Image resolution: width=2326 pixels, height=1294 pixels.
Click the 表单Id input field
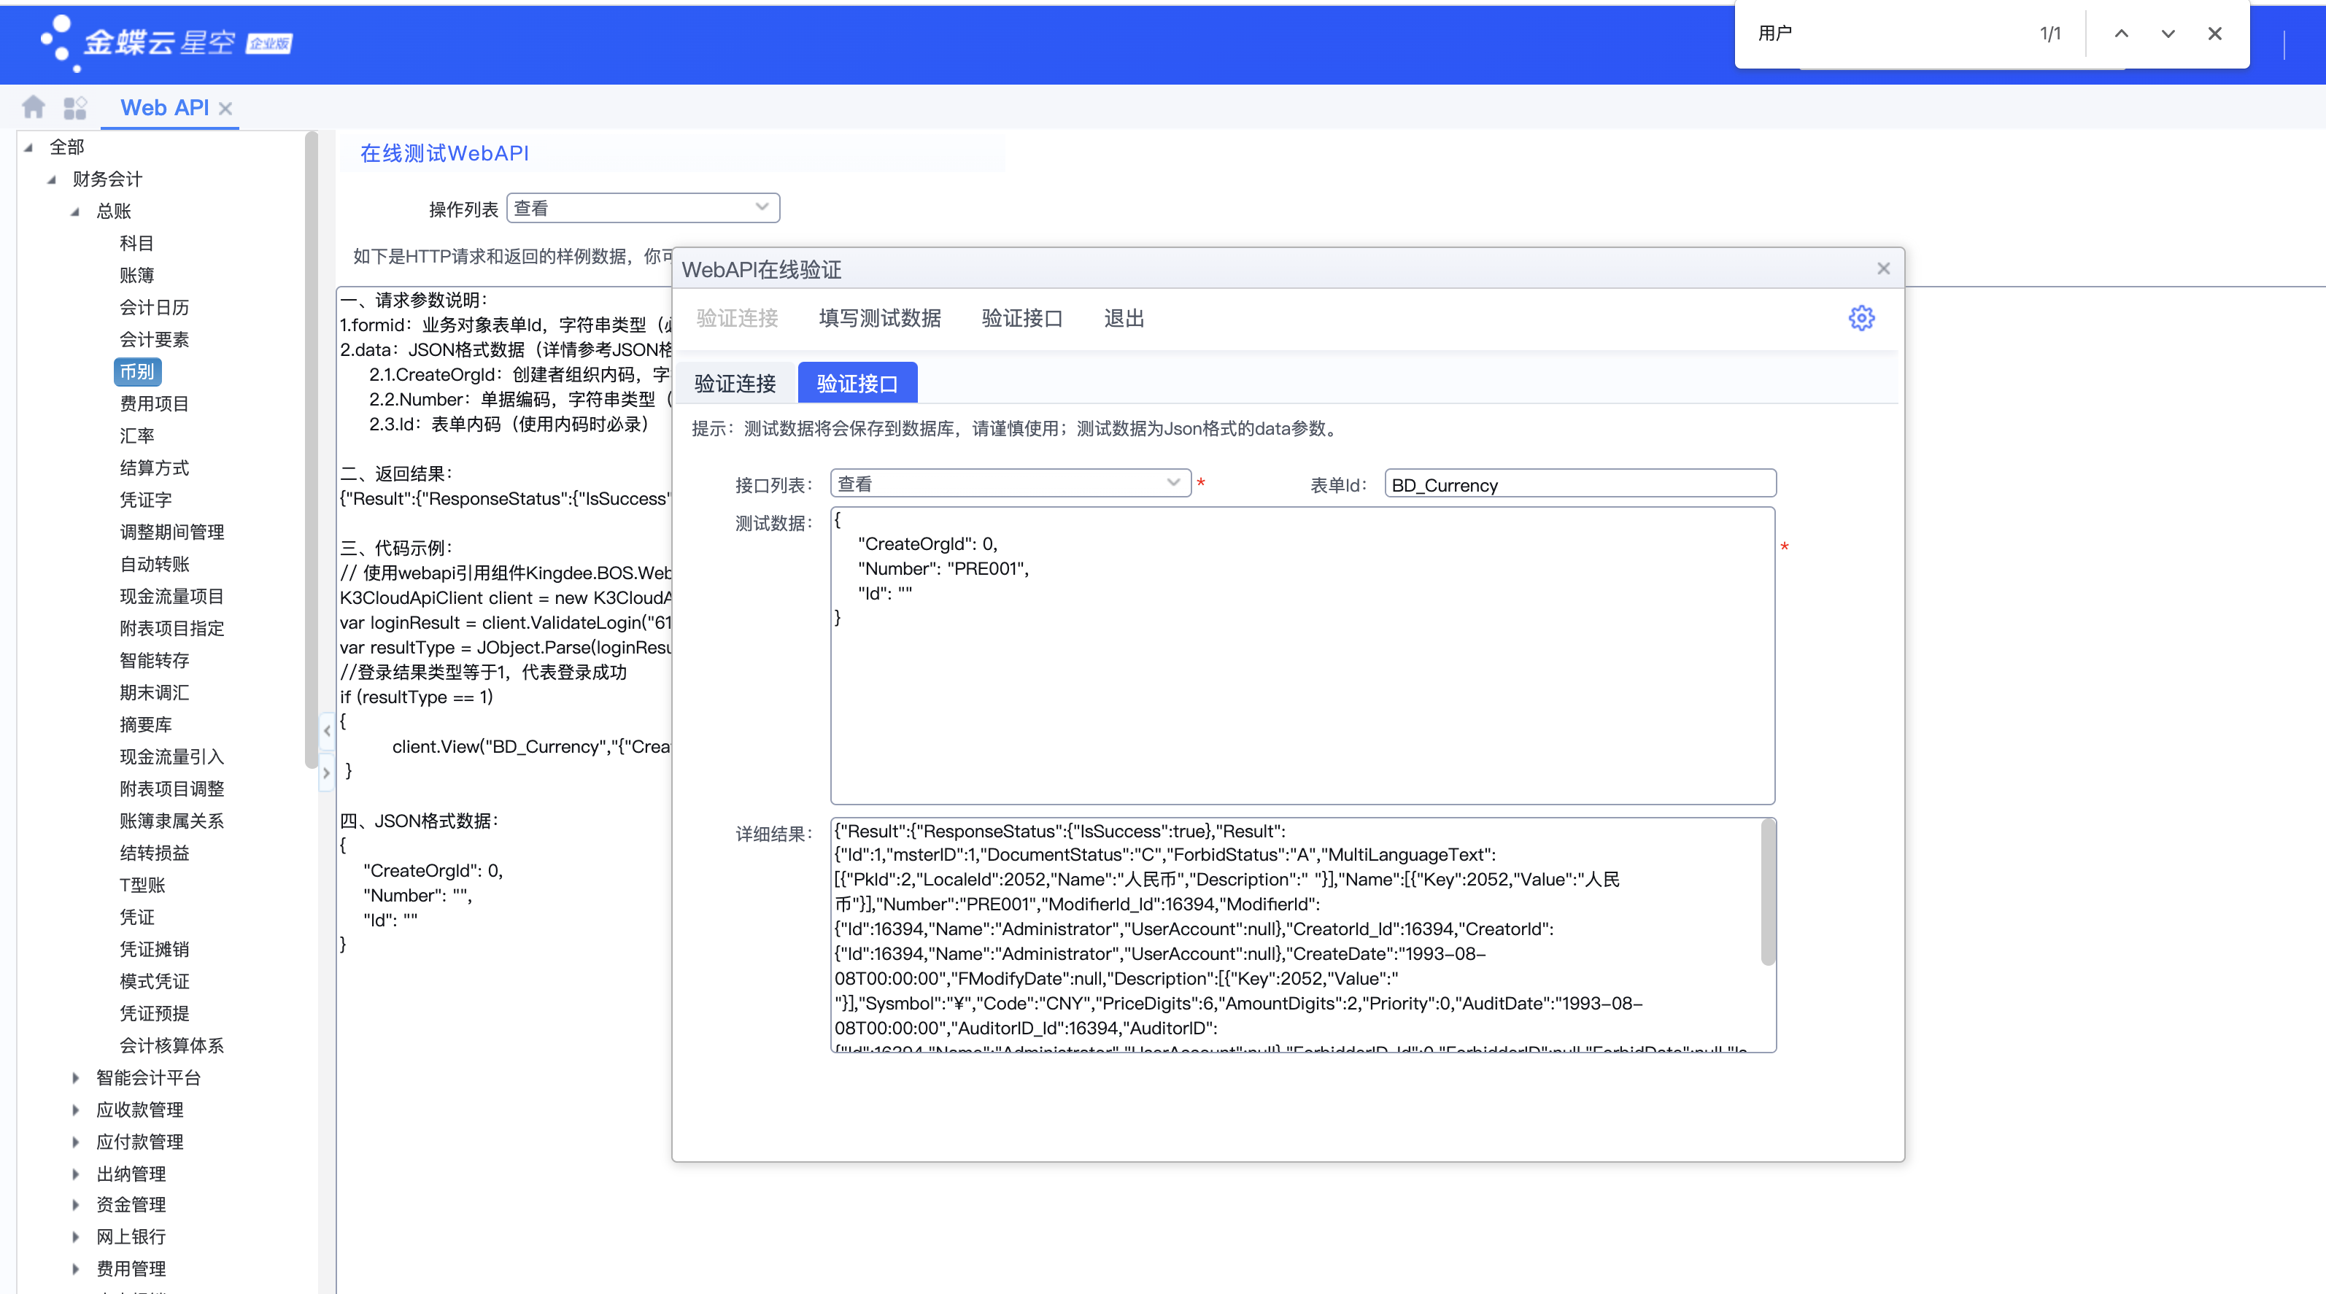[1580, 484]
